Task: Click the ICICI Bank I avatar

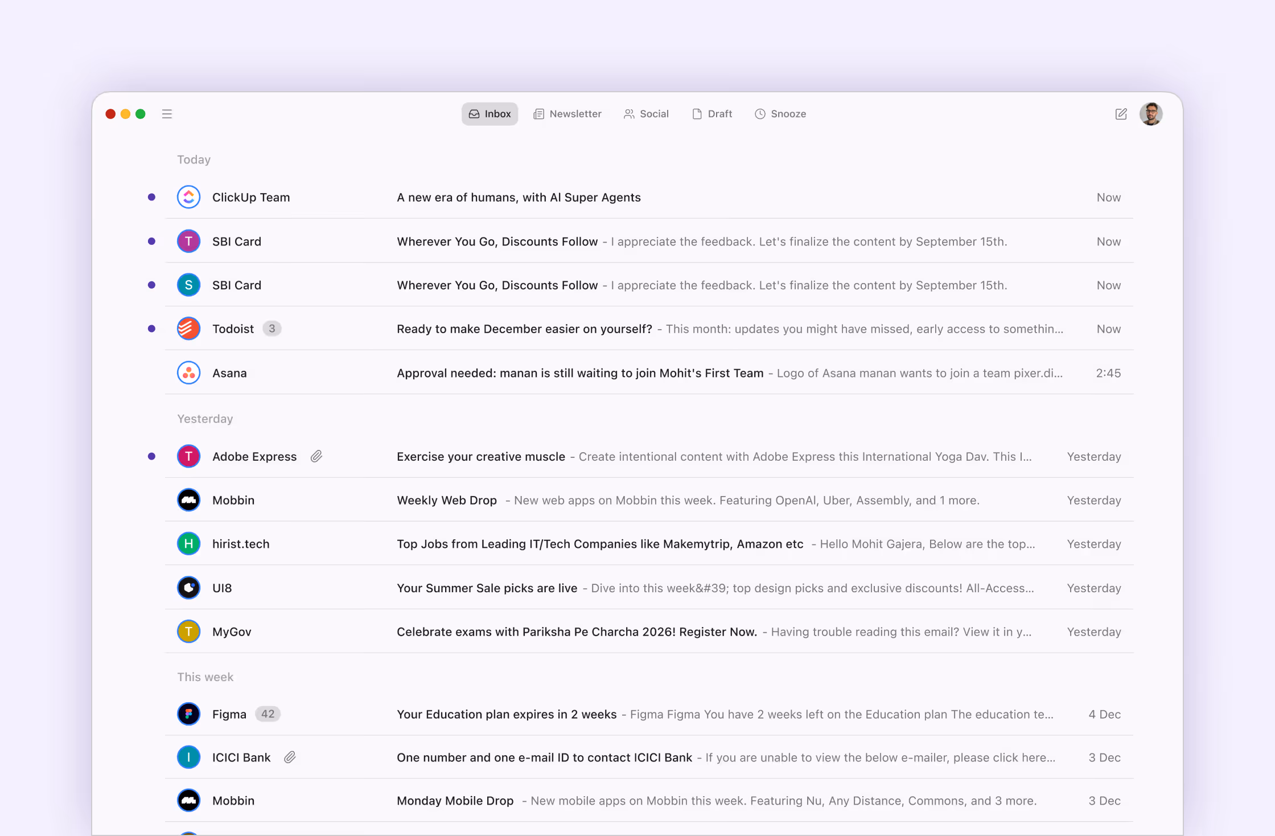Action: point(188,757)
